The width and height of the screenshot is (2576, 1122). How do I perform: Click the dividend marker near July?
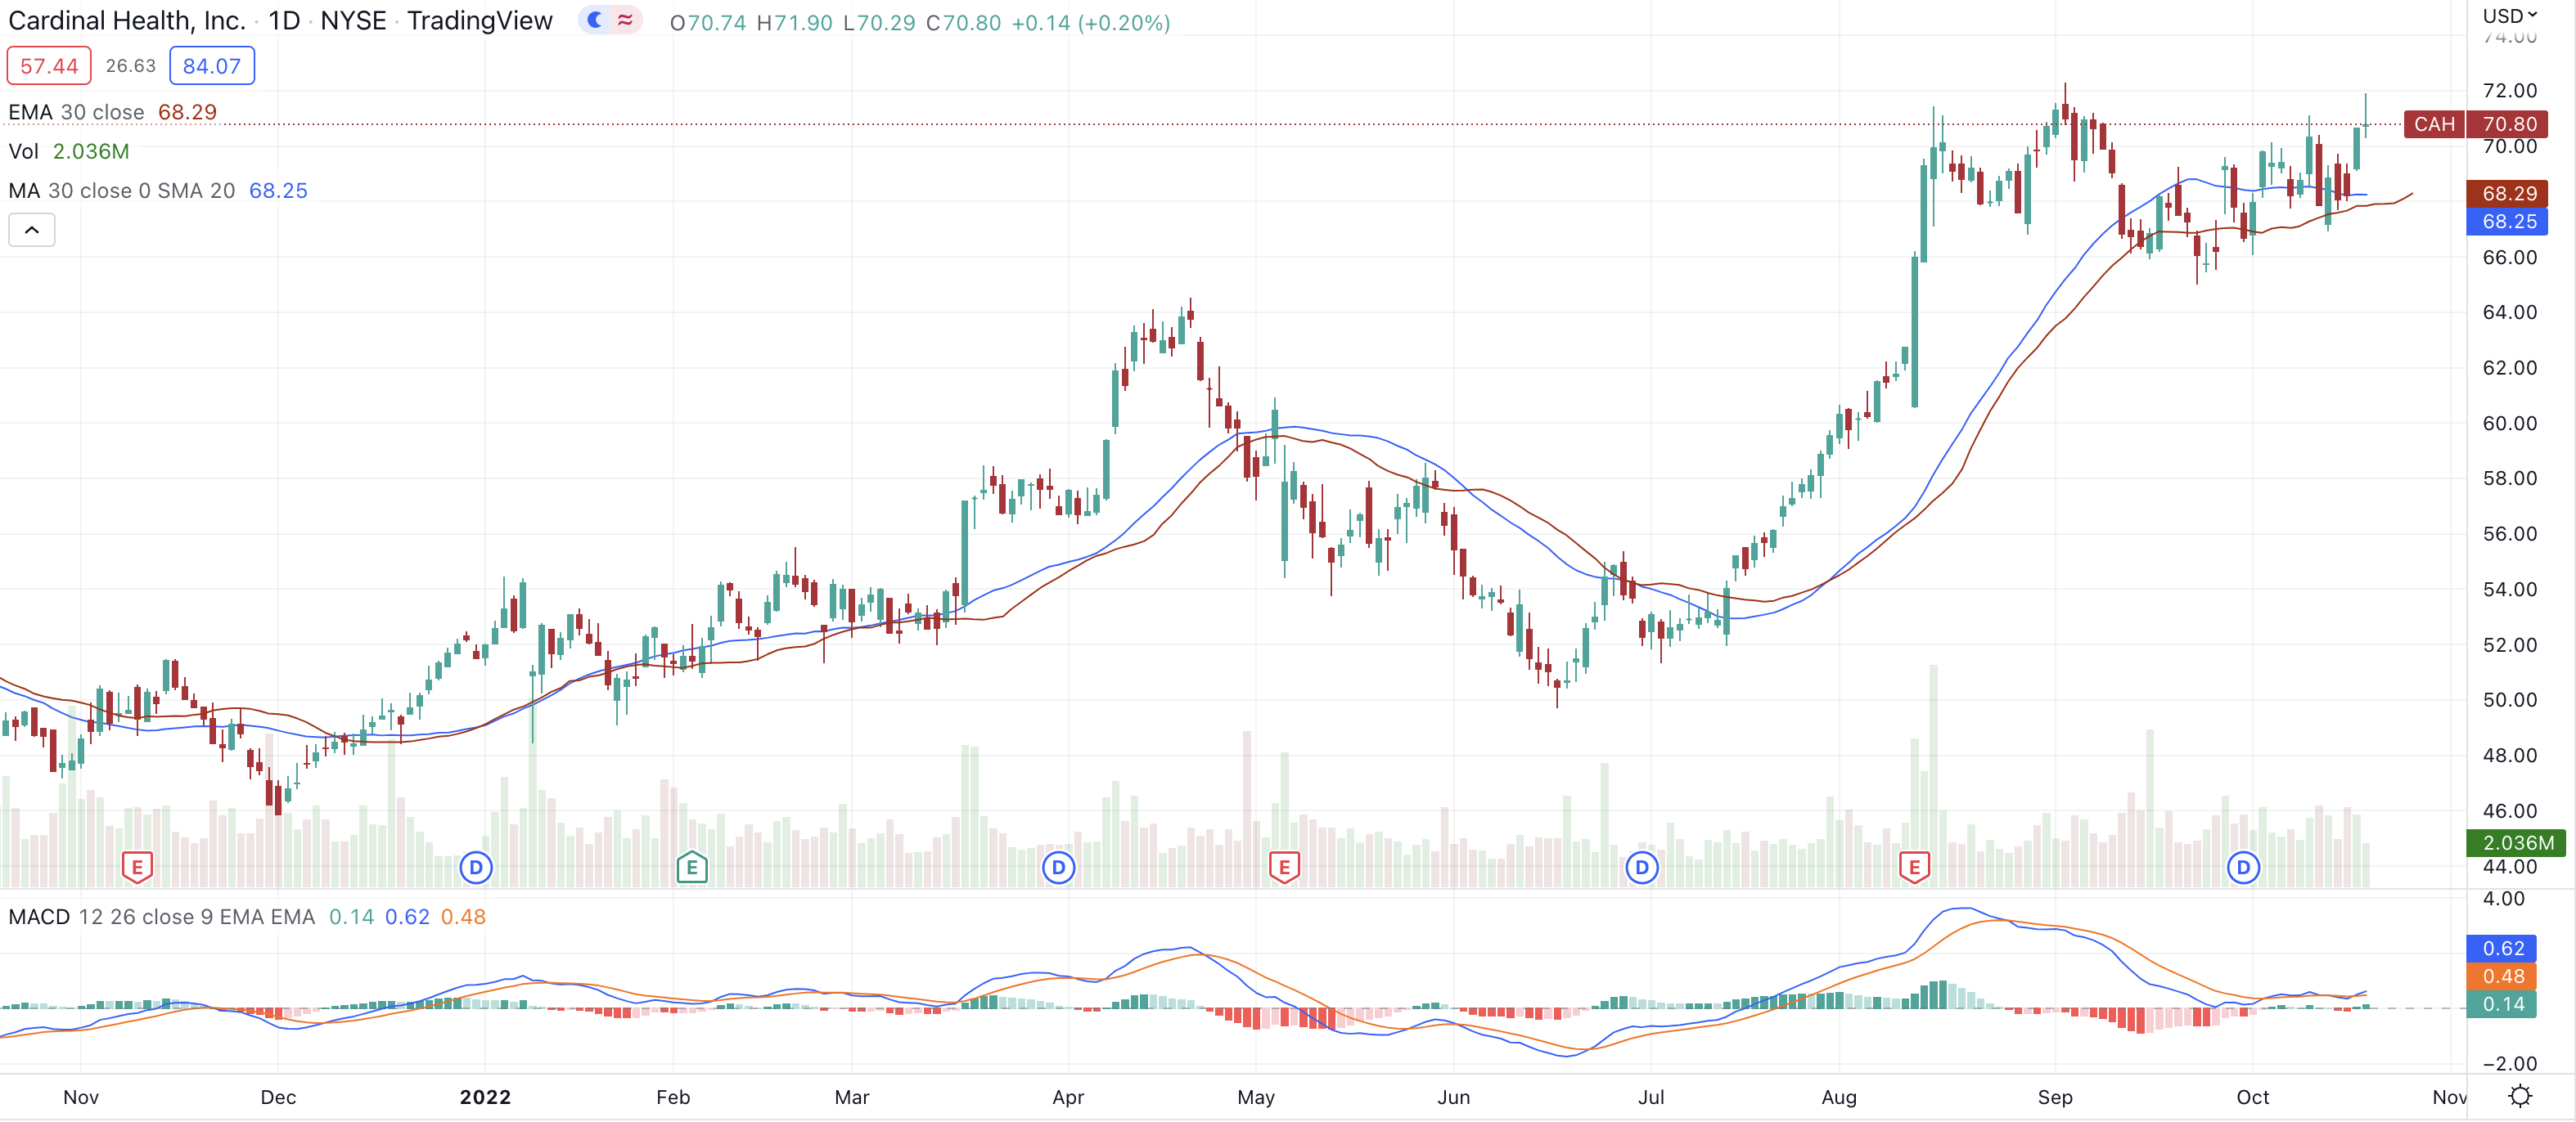coord(1641,867)
